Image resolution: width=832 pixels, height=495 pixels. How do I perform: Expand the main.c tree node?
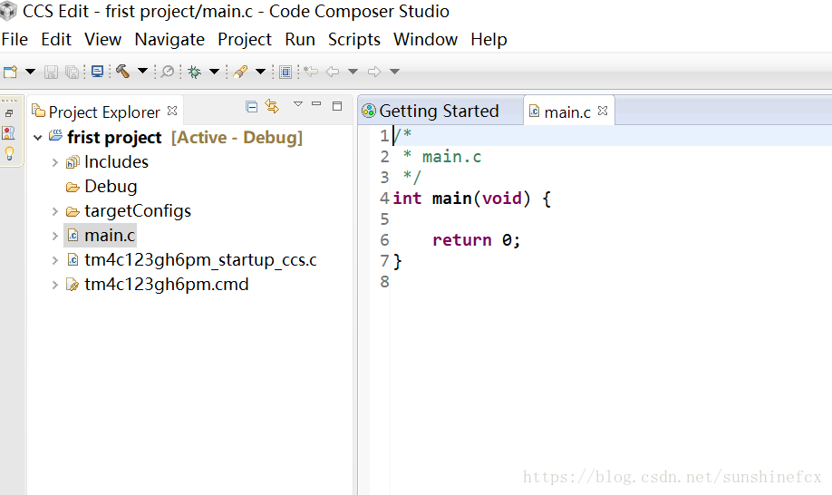coord(54,236)
